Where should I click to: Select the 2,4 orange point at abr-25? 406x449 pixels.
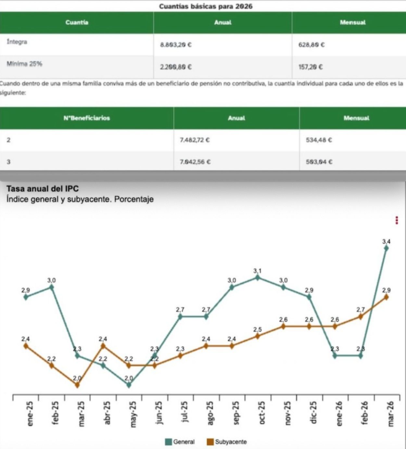pyautogui.click(x=103, y=346)
